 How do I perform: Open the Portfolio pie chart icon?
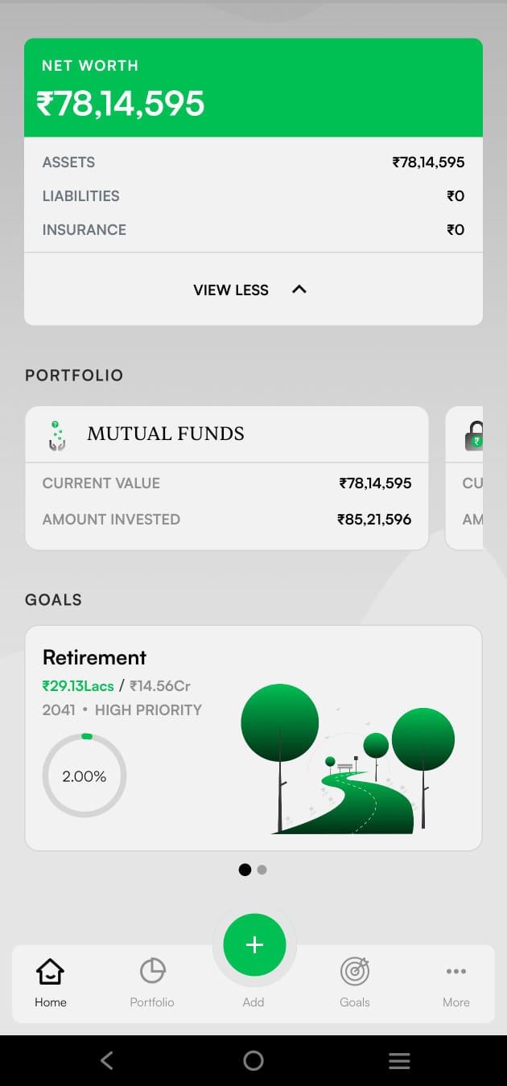pyautogui.click(x=152, y=972)
